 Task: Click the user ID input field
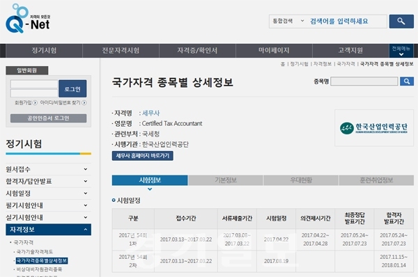click(34, 84)
